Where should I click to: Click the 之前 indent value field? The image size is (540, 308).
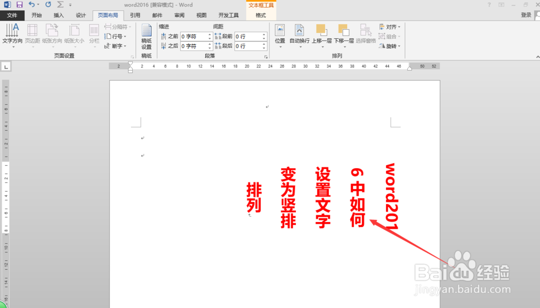[x=194, y=36]
